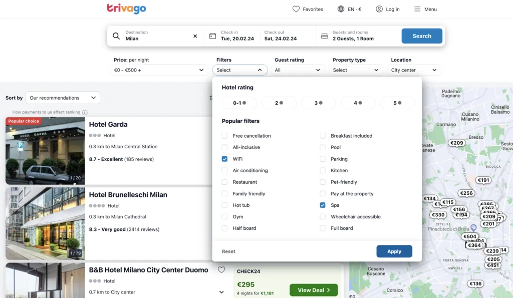Select the 4-star hotel rating option
This screenshot has width=513, height=298.
pos(358,103)
